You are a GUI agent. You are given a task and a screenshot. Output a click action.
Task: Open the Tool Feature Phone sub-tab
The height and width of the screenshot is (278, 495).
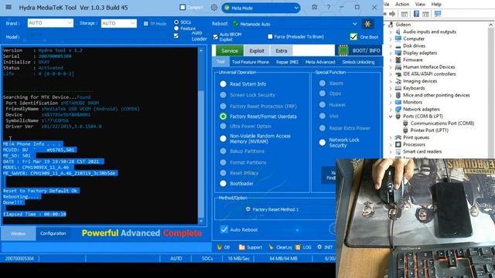(251, 62)
